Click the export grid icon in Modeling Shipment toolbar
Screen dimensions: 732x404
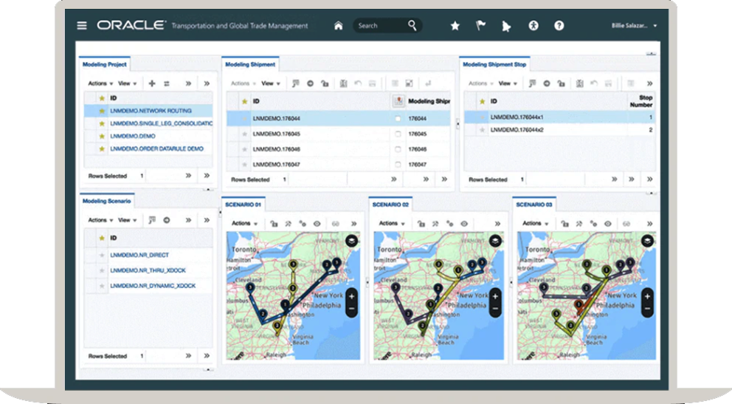(343, 83)
